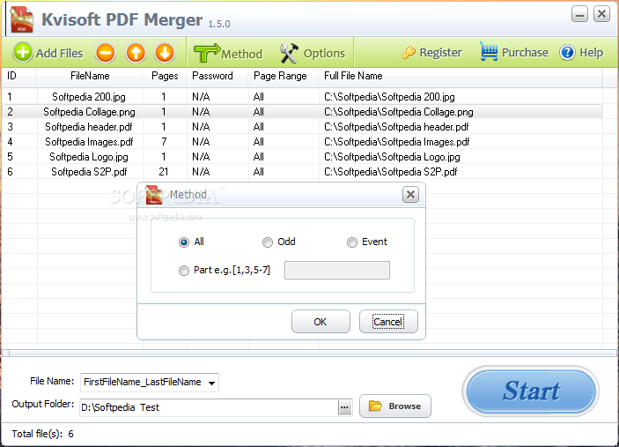Move file down with orange down arrow
Image resolution: width=619 pixels, height=447 pixels.
coord(165,53)
